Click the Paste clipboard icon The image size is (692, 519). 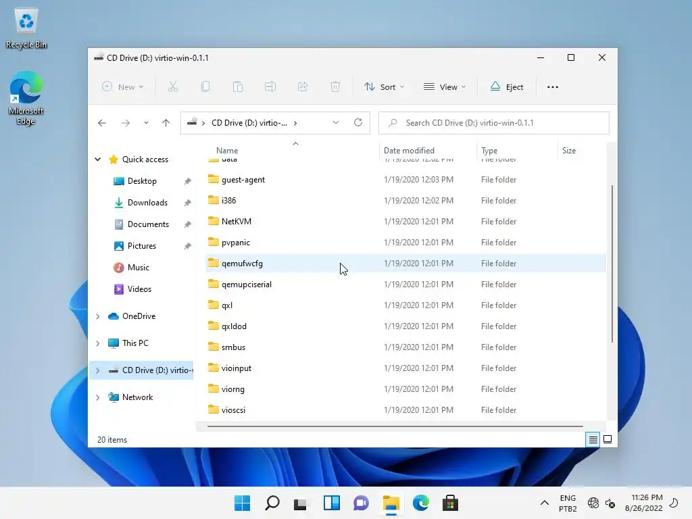238,87
